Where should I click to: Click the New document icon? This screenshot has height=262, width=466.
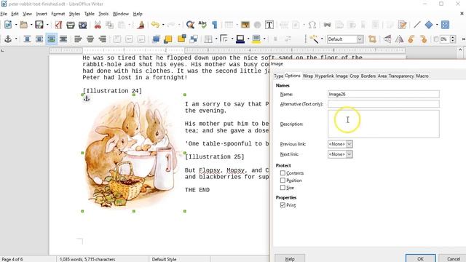(8, 25)
